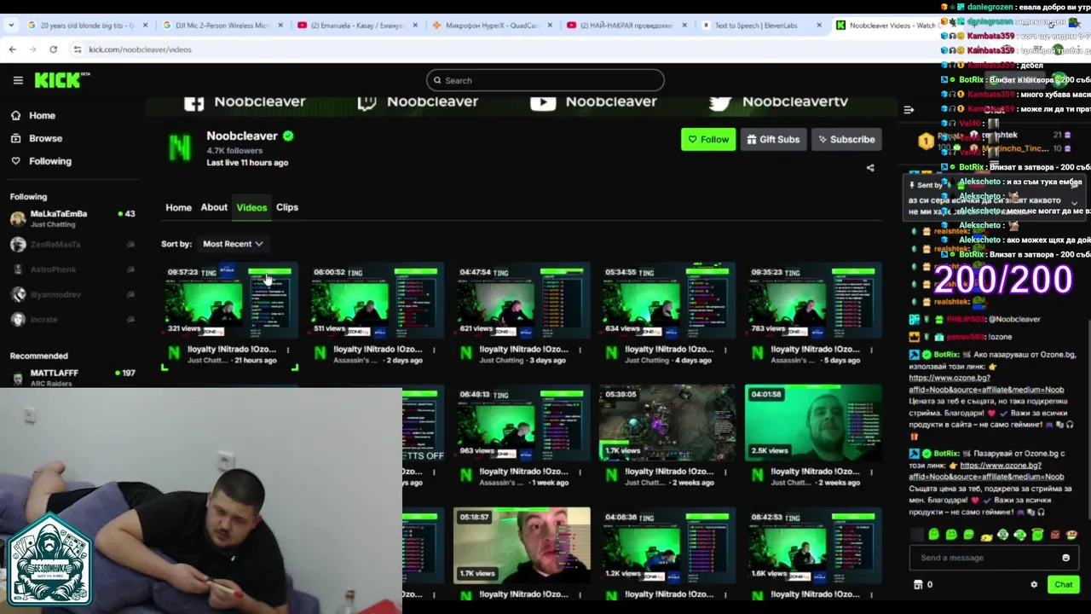This screenshot has width=1091, height=614.
Task: Play the 04:01:58 video with 2.5K views
Action: [813, 423]
